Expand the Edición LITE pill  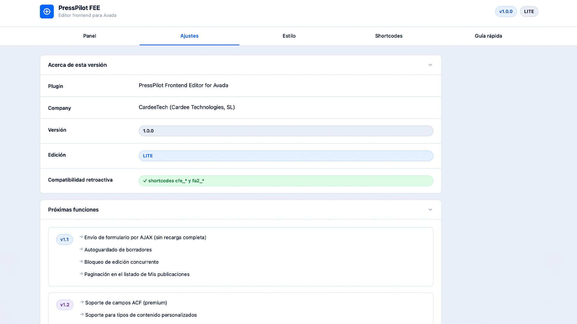285,156
